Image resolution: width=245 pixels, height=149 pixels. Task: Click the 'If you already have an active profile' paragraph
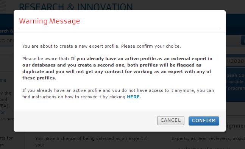[x=118, y=94]
